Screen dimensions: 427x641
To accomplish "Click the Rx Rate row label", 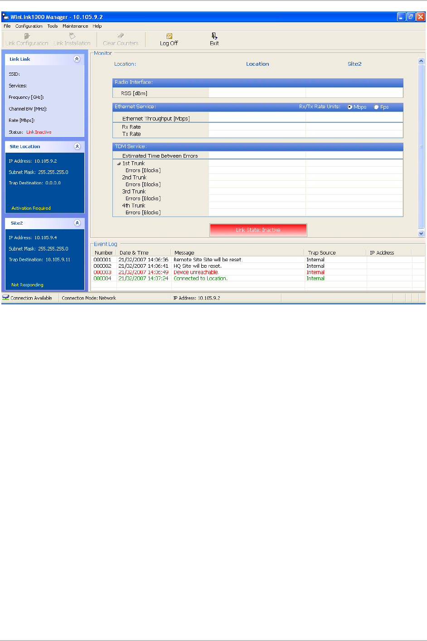I will (x=131, y=127).
